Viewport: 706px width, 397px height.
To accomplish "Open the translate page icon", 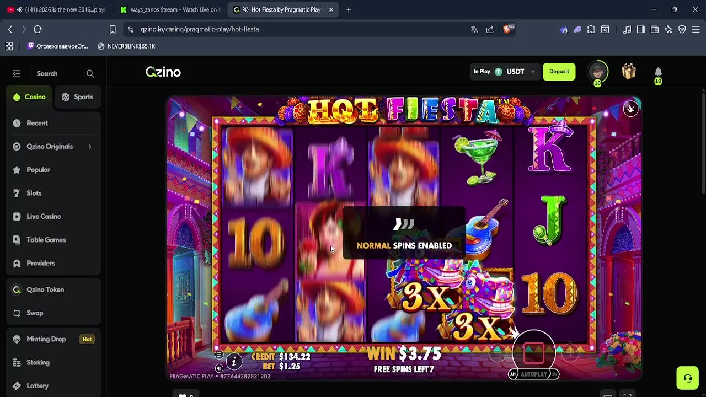I will click(474, 29).
